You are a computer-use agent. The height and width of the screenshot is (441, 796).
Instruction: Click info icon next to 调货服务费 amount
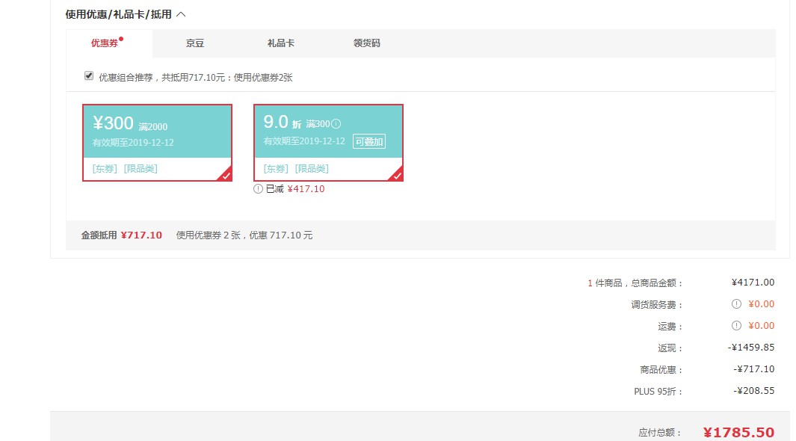(736, 304)
